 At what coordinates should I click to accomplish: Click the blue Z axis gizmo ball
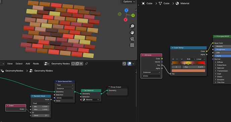click(126, 10)
